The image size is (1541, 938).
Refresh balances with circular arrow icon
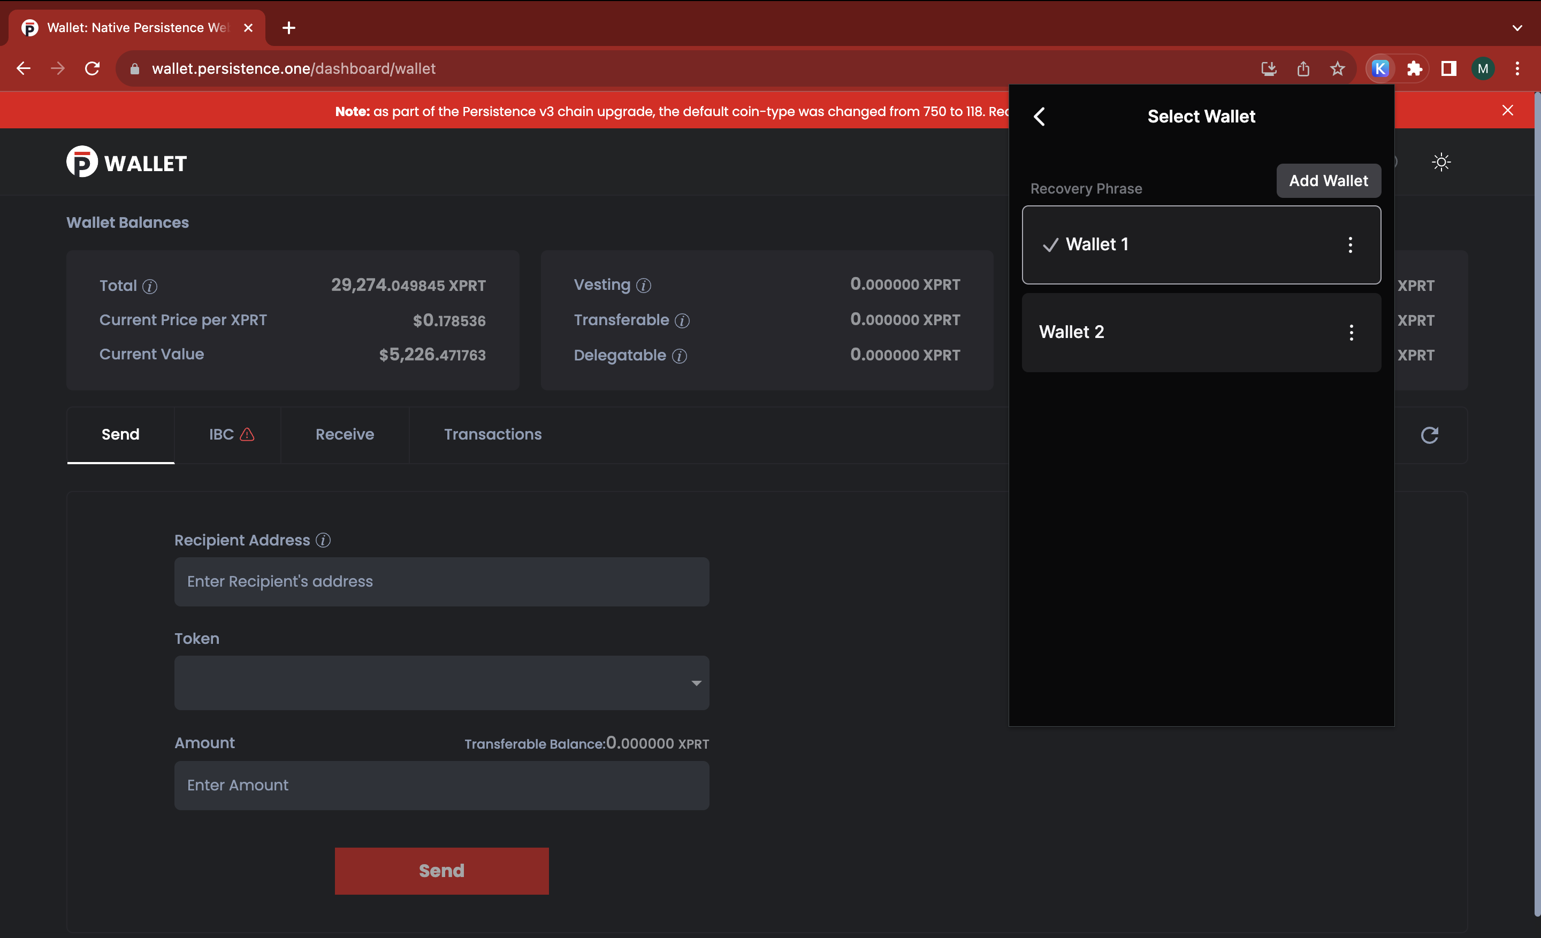coord(1429,435)
